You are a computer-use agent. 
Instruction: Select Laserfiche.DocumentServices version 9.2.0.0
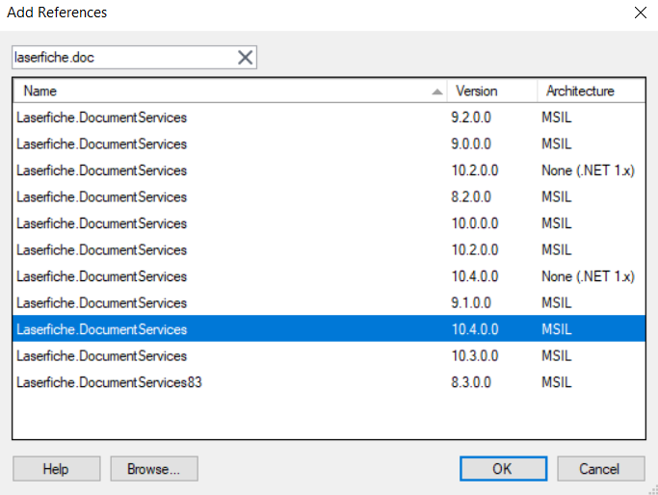[x=329, y=117]
